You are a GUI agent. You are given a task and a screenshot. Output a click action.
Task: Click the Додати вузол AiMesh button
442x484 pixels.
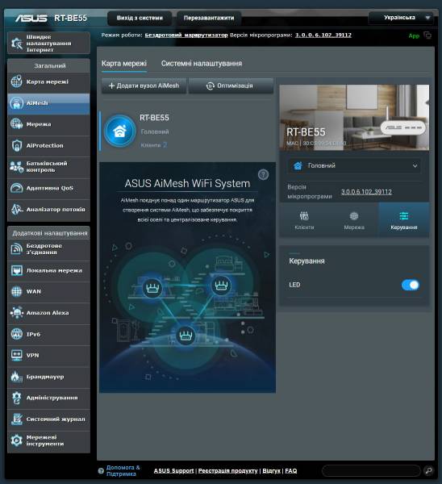144,86
